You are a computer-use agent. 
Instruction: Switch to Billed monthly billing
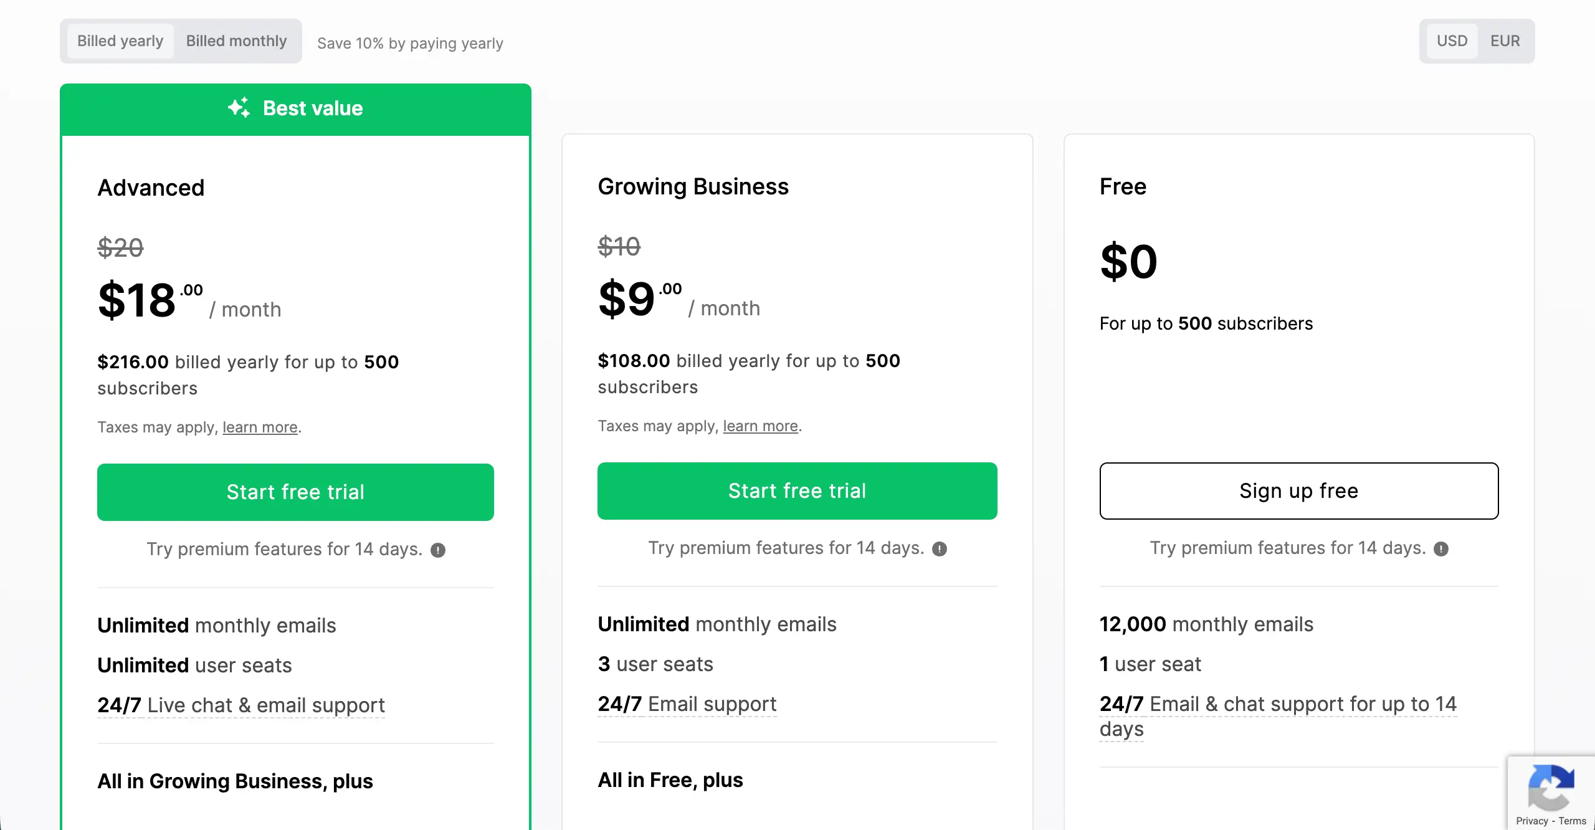237,41
